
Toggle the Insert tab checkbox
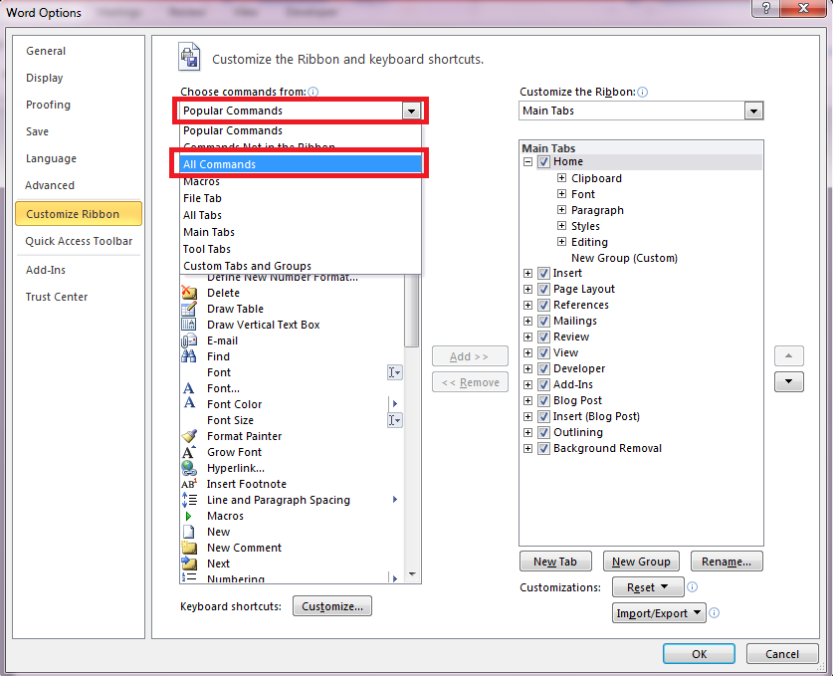543,273
